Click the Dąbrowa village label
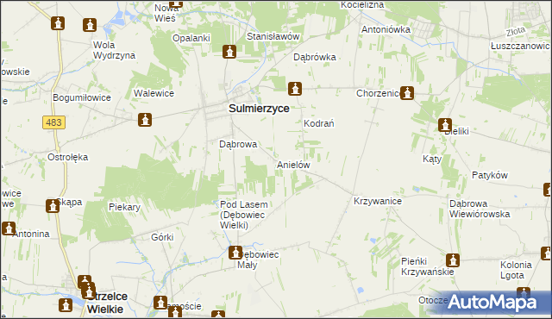552x319 pixels. coord(238,144)
